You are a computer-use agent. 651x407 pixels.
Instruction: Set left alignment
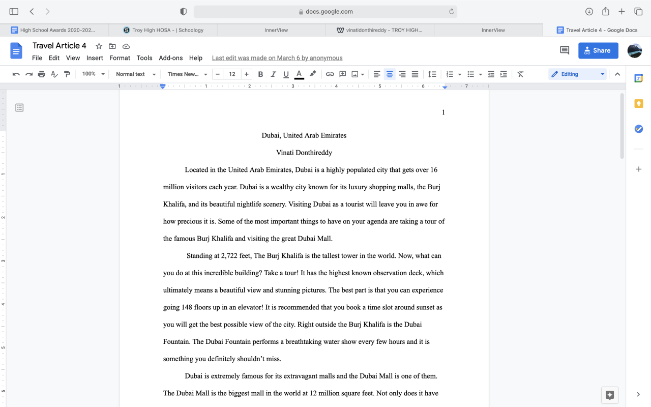[377, 74]
